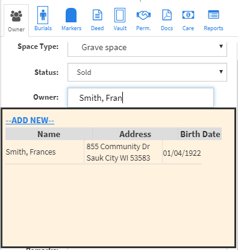The image size is (238, 250).
Task: Go to the Deed tab
Action: point(98,20)
